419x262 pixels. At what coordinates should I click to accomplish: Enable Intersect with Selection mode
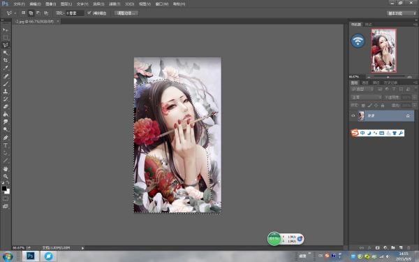pos(46,13)
